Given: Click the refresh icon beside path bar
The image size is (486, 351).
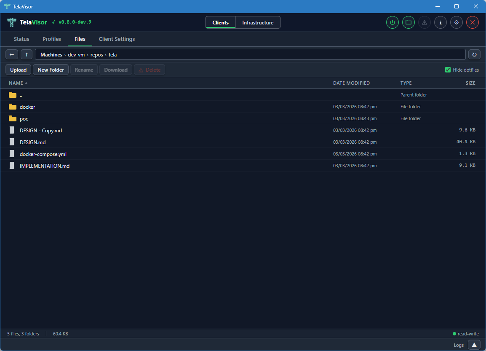Looking at the screenshot, I should (x=474, y=54).
